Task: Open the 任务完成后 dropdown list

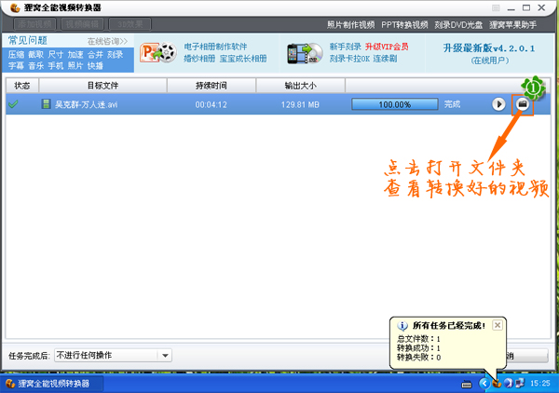Action: coord(165,355)
